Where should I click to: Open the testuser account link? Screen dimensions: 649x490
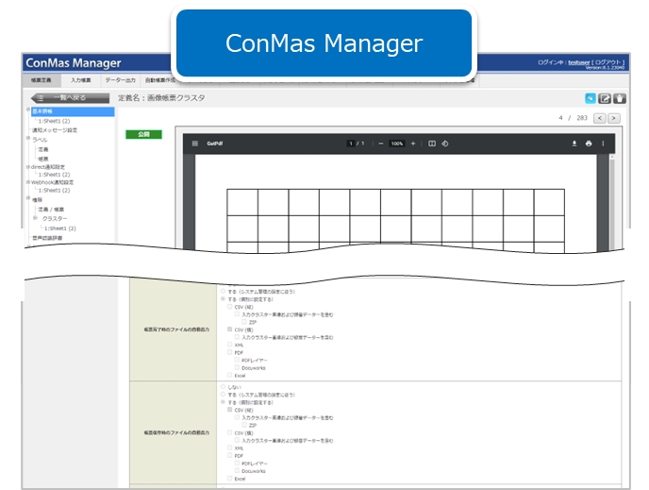[578, 62]
